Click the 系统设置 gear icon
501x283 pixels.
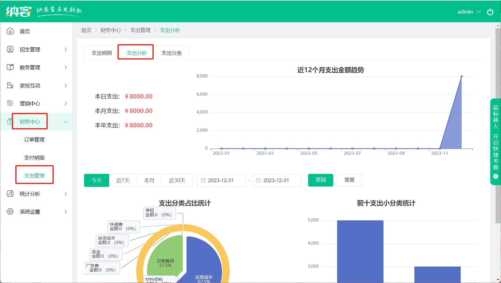tap(10, 212)
